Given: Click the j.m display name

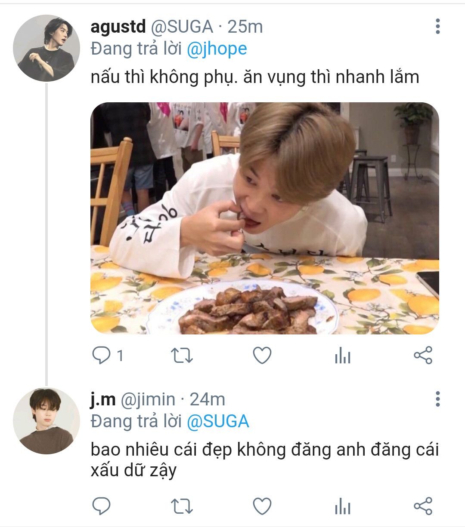Looking at the screenshot, I should coord(103,399).
